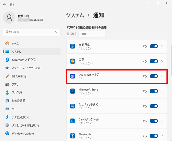Open Bluetooth notification details chevron
The image size is (172, 141).
pyautogui.click(x=162, y=136)
